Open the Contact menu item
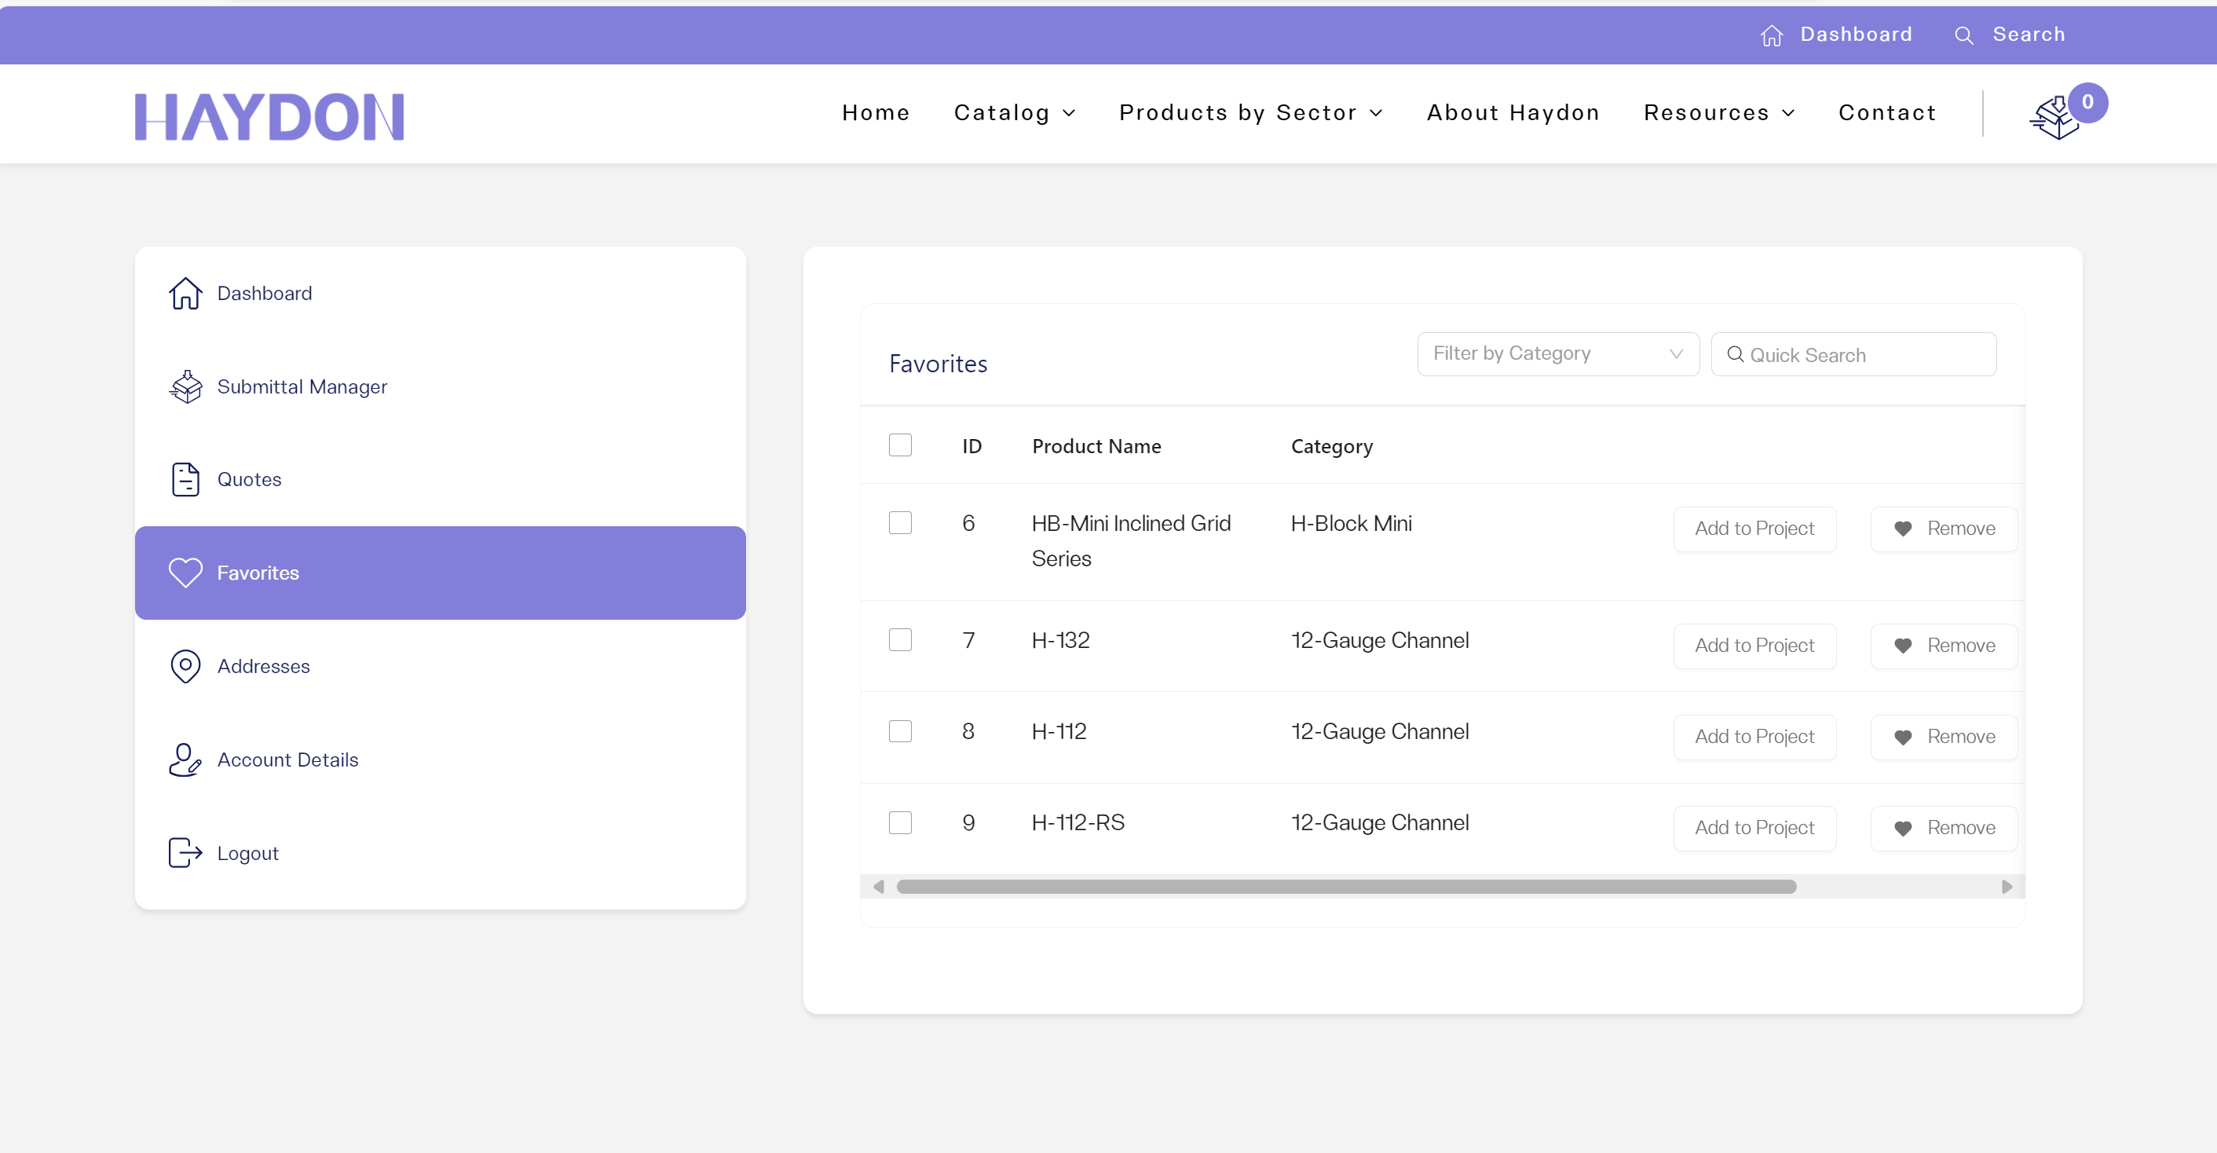 tap(1886, 113)
